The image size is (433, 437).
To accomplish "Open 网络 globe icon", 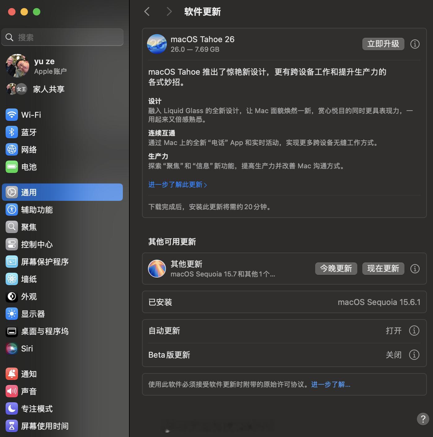I will [x=12, y=149].
